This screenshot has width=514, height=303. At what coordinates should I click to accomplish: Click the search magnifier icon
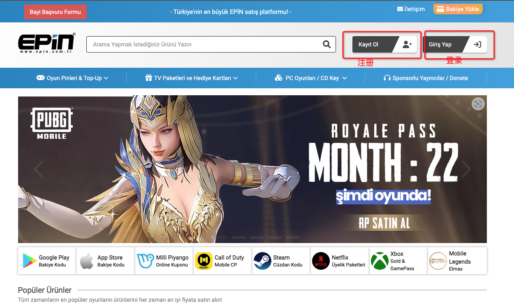pyautogui.click(x=326, y=44)
